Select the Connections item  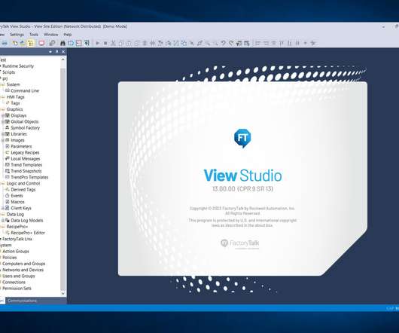pyautogui.click(x=14, y=282)
